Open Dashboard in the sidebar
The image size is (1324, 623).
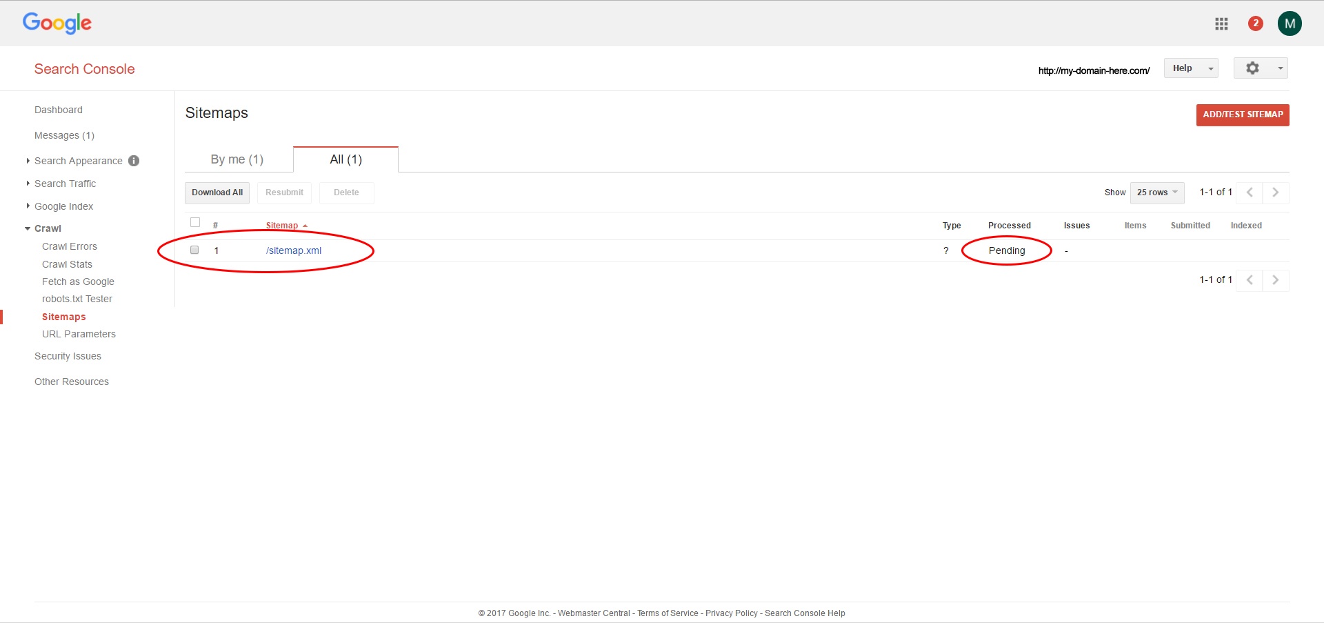pyautogui.click(x=59, y=110)
